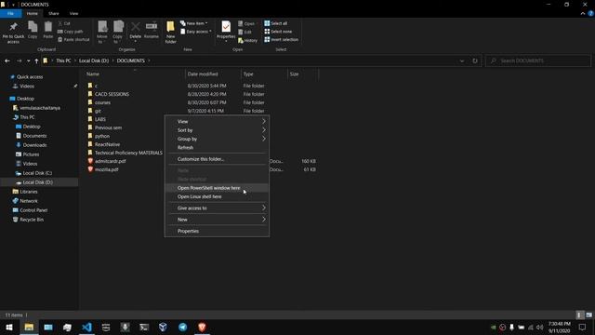This screenshot has height=335, width=595.
Task: Choose Refresh in context menu
Action: pyautogui.click(x=217, y=147)
